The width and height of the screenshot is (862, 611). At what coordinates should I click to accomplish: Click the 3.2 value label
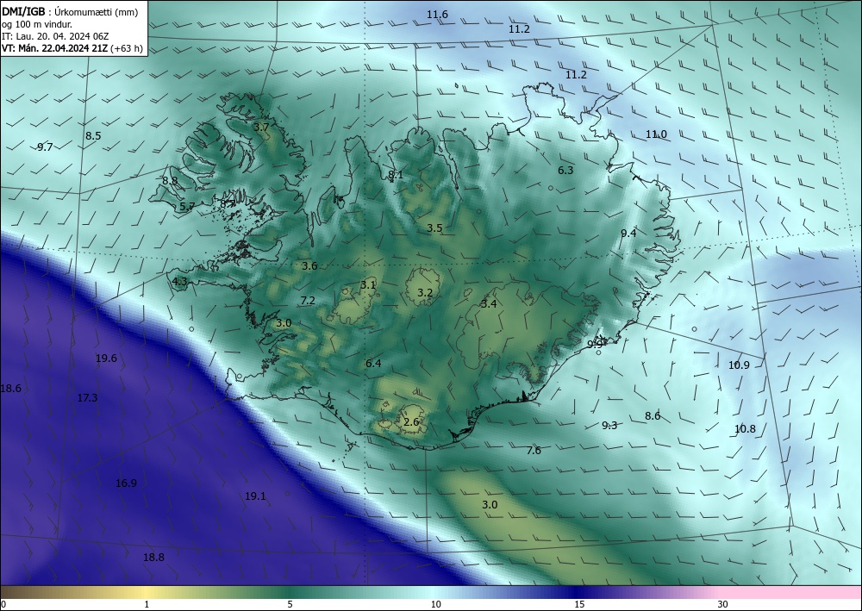(x=425, y=293)
